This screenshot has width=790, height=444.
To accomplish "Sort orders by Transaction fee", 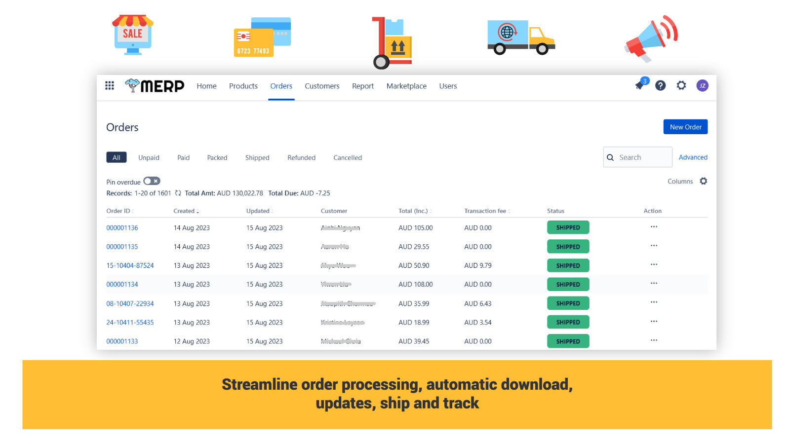I will [485, 211].
